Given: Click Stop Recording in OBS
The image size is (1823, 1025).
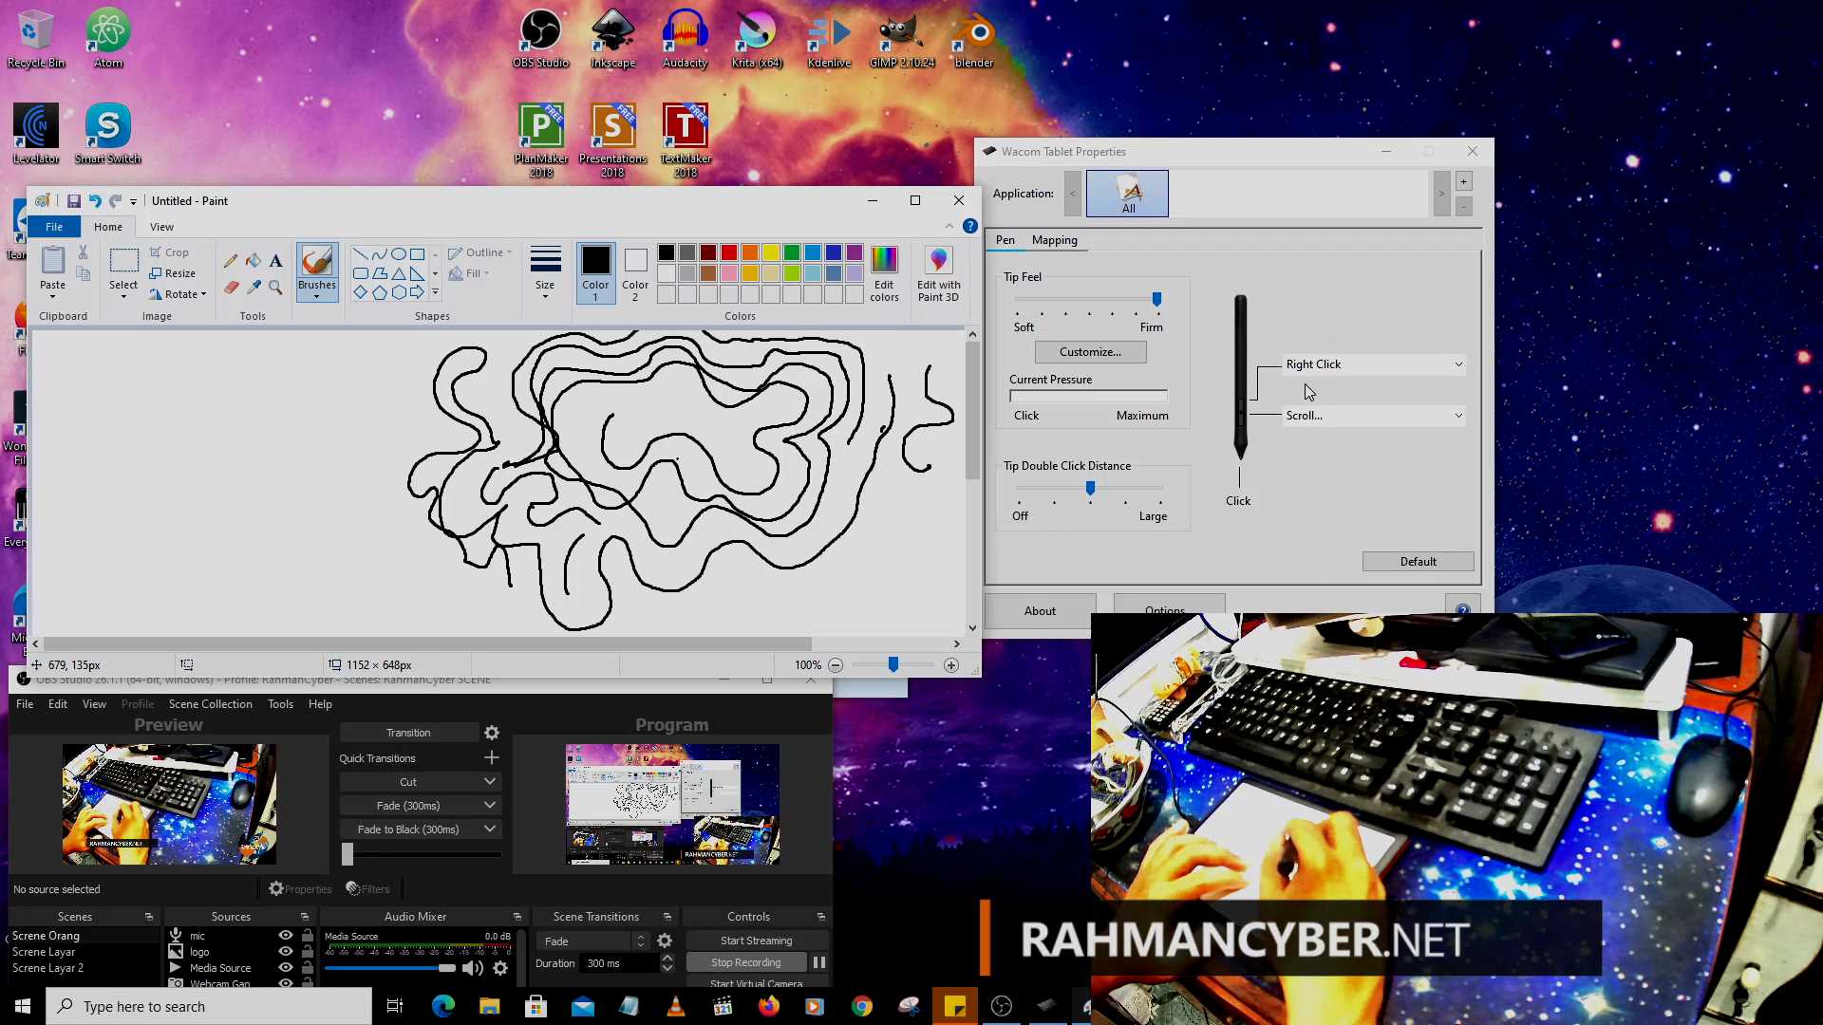Looking at the screenshot, I should tap(745, 962).
